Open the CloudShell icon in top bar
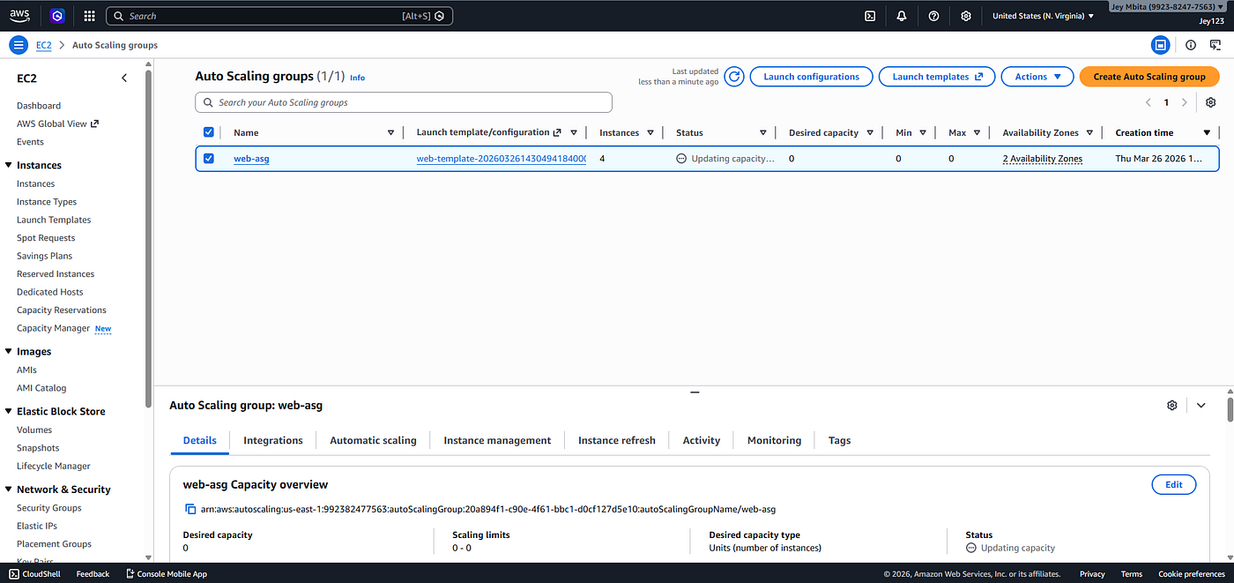This screenshot has width=1234, height=583. 870,16
